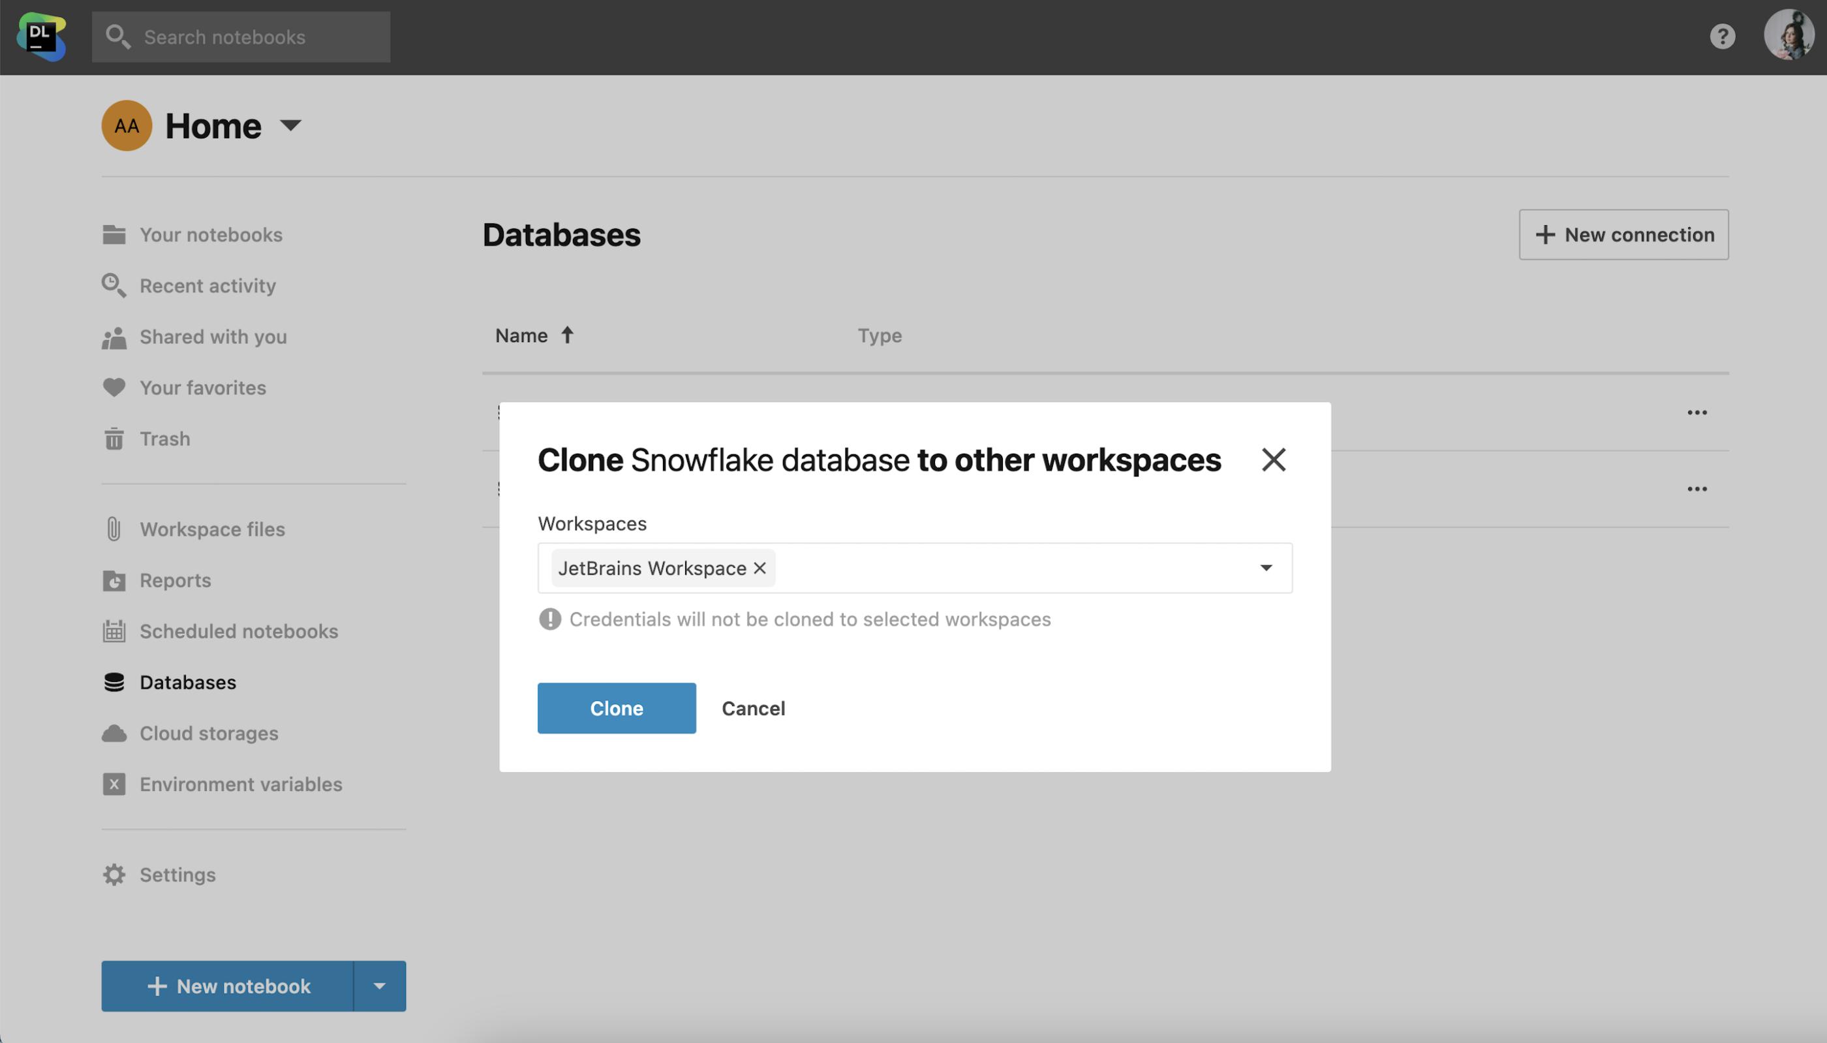Expand the New notebook dropdown arrow

(380, 986)
